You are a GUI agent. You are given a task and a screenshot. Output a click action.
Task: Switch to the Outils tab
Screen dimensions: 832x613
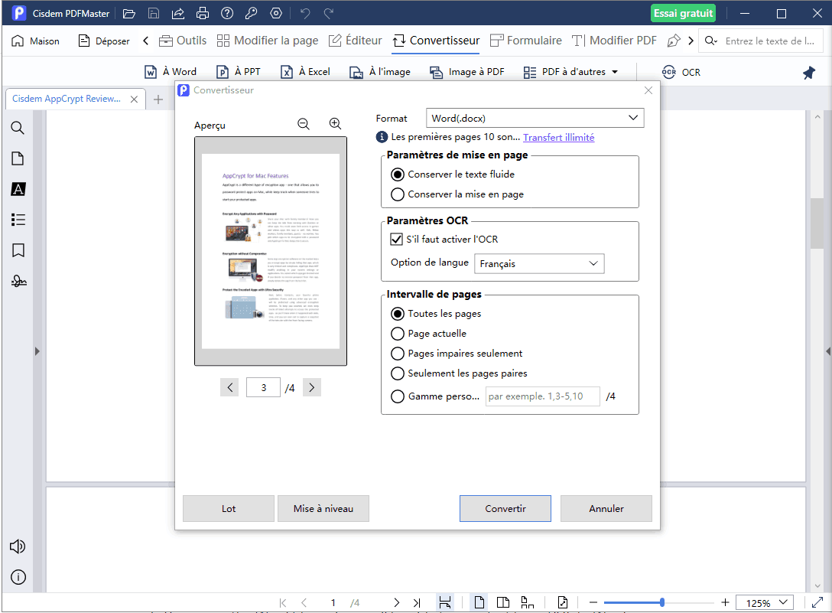[183, 41]
